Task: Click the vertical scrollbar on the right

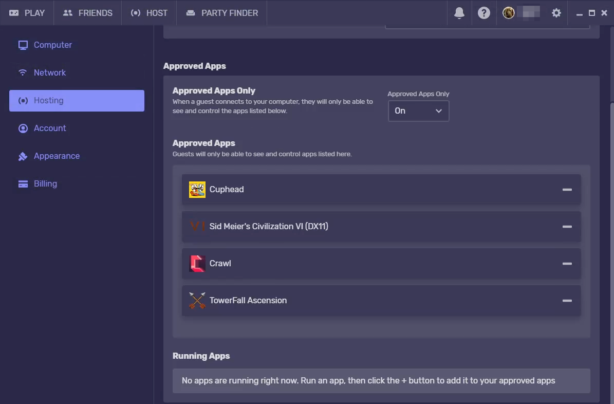Action: pyautogui.click(x=611, y=206)
